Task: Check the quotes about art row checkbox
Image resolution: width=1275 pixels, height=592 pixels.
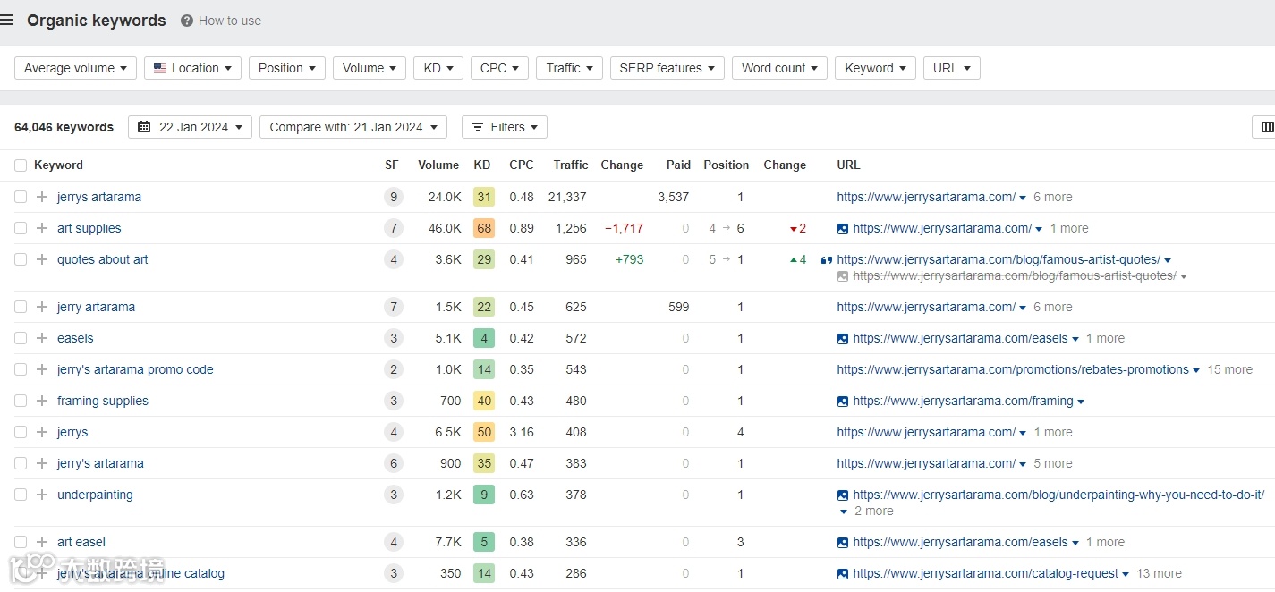Action: click(x=21, y=259)
